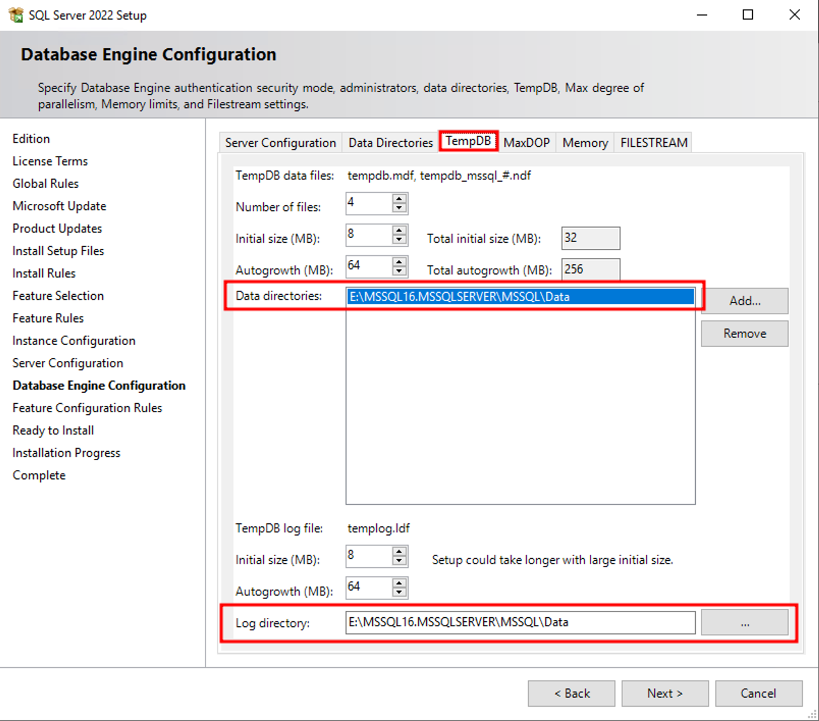
Task: Cancel the SQL Server setup
Action: (x=758, y=694)
